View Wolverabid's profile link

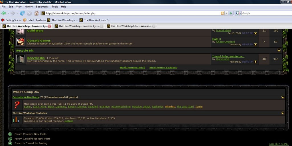(x=223, y=59)
